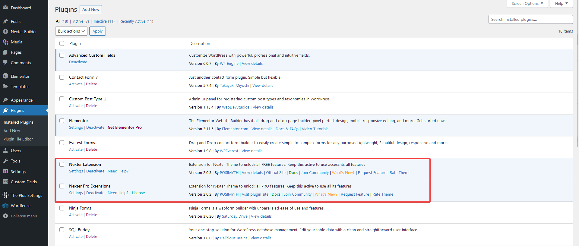
Task: Click the Wordfence icon in sidebar
Action: (x=5, y=206)
